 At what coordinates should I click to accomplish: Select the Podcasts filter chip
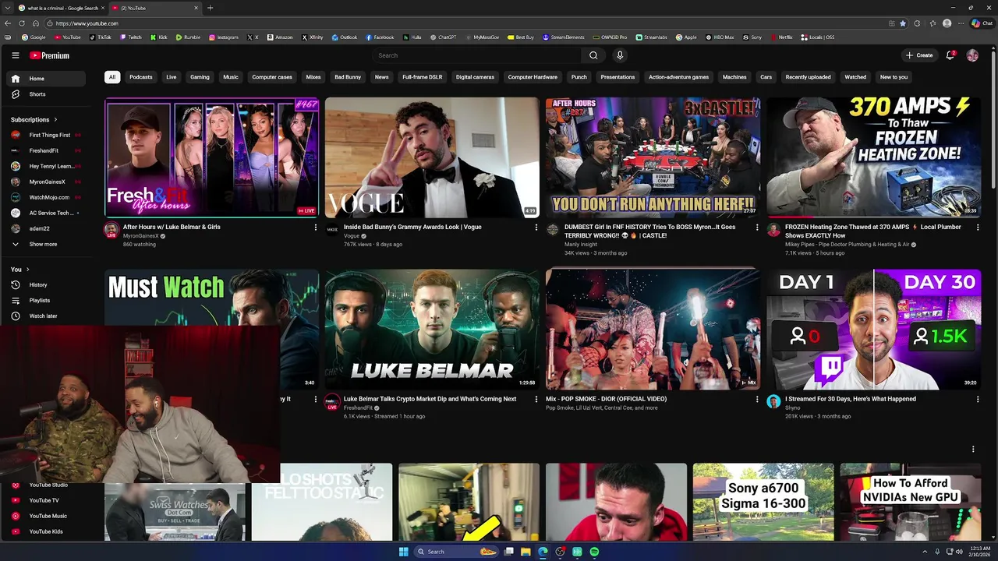141,77
